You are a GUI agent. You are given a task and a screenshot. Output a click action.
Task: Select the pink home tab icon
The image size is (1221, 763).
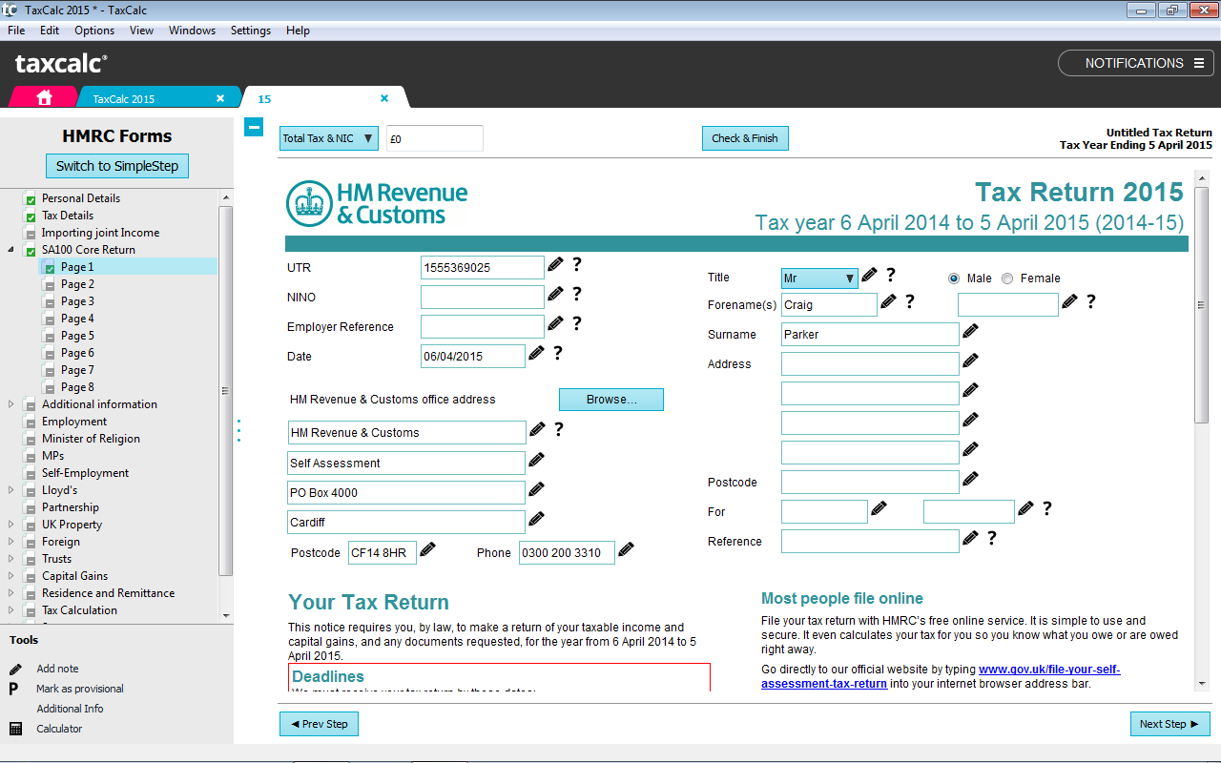tap(43, 97)
